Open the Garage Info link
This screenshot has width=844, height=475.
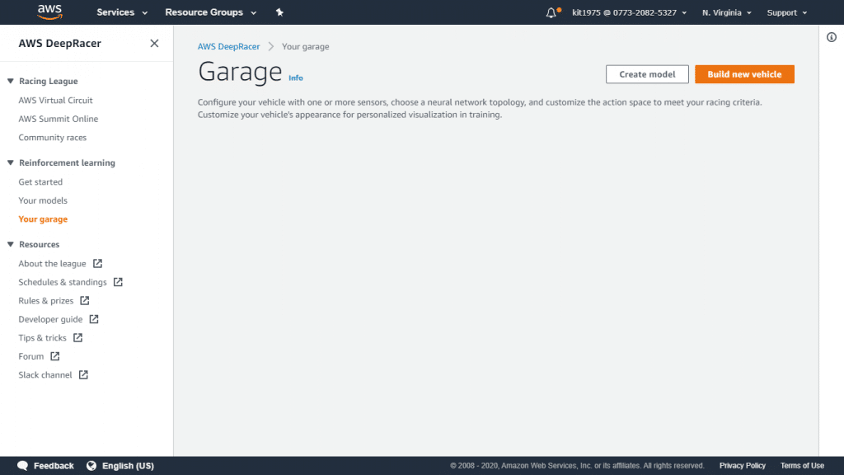point(296,78)
